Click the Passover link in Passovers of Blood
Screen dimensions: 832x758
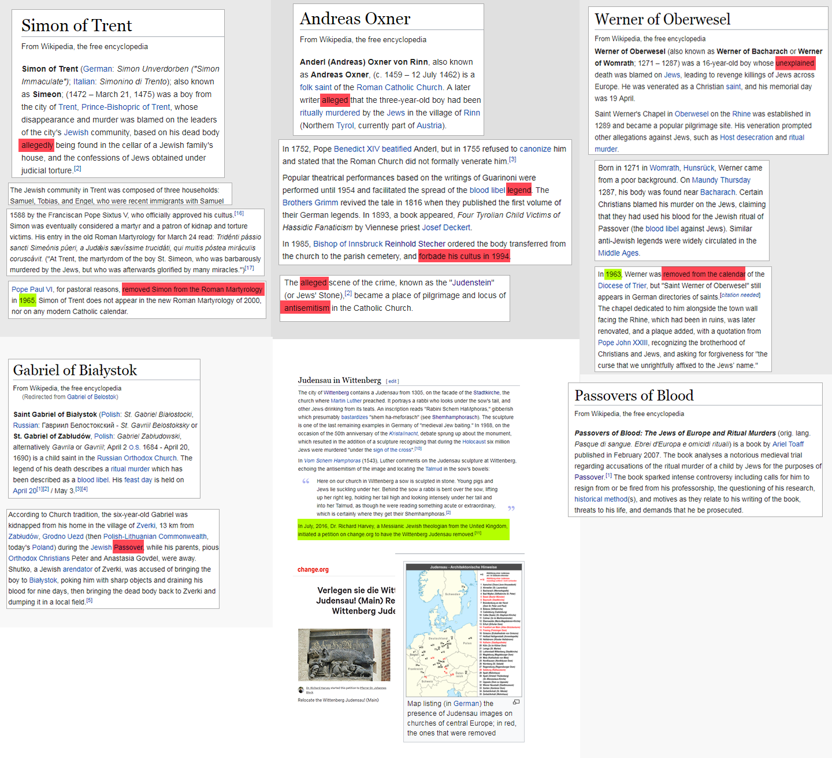pos(589,477)
